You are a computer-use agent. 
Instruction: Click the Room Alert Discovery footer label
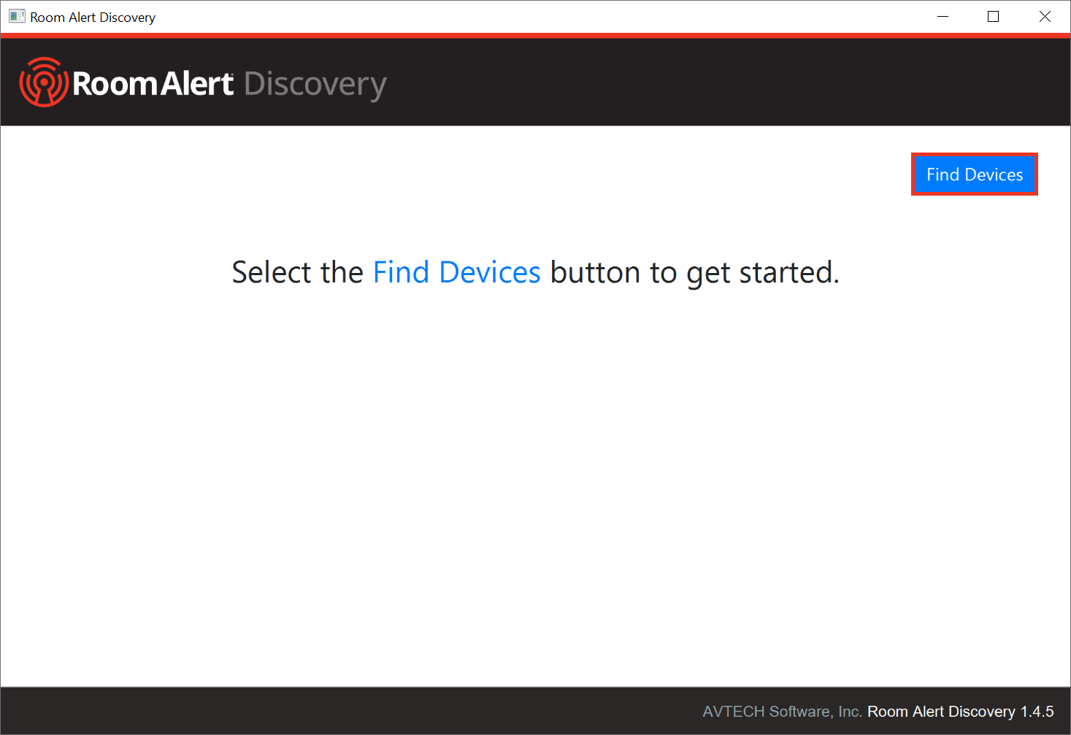point(941,712)
